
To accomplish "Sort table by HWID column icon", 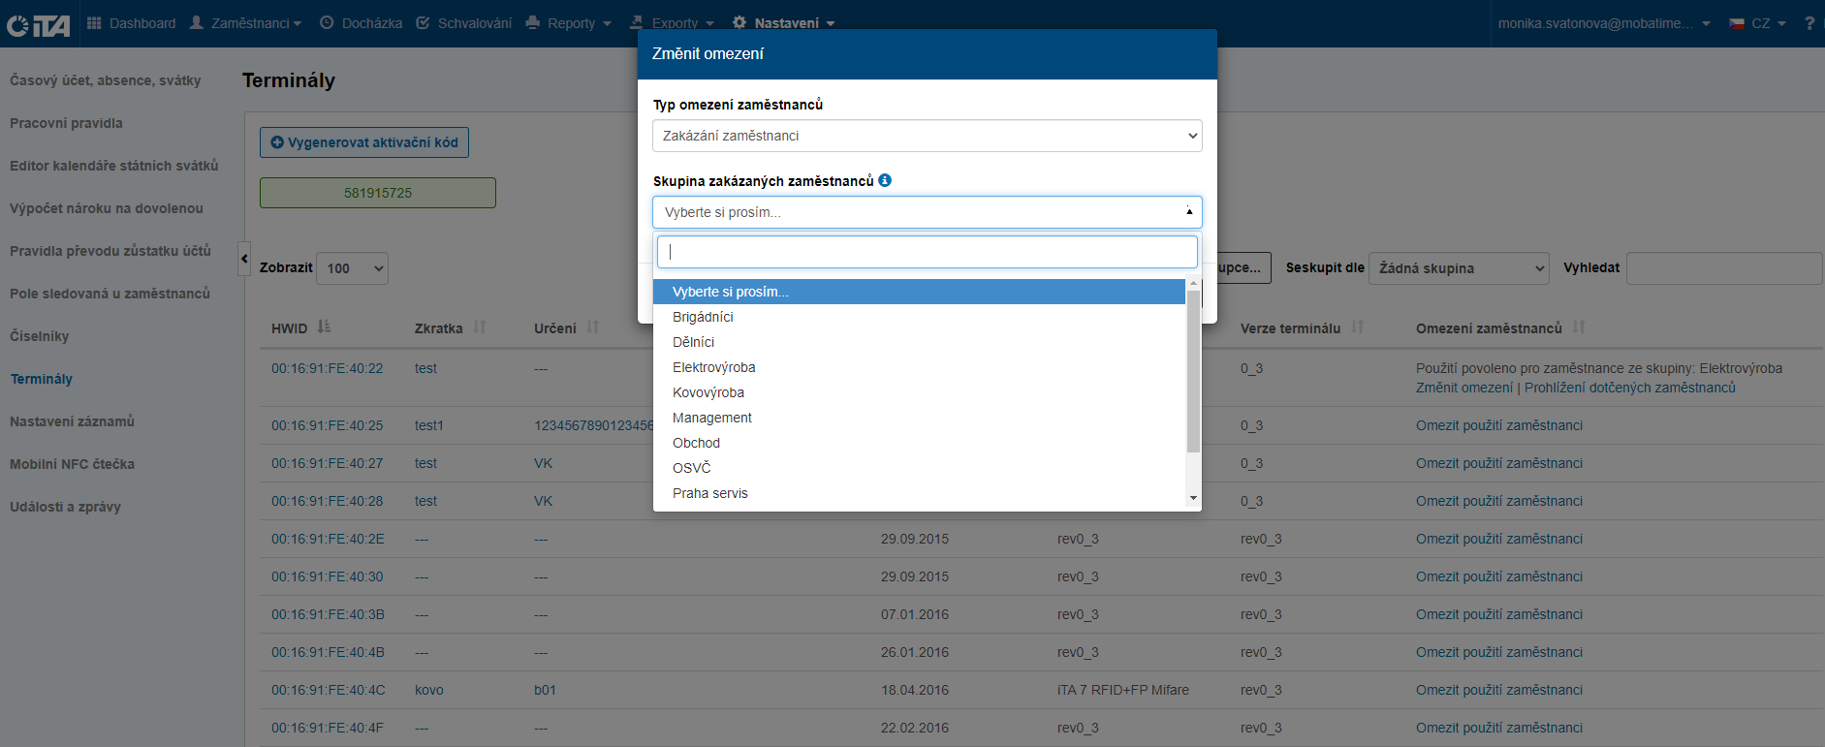I will point(324,327).
